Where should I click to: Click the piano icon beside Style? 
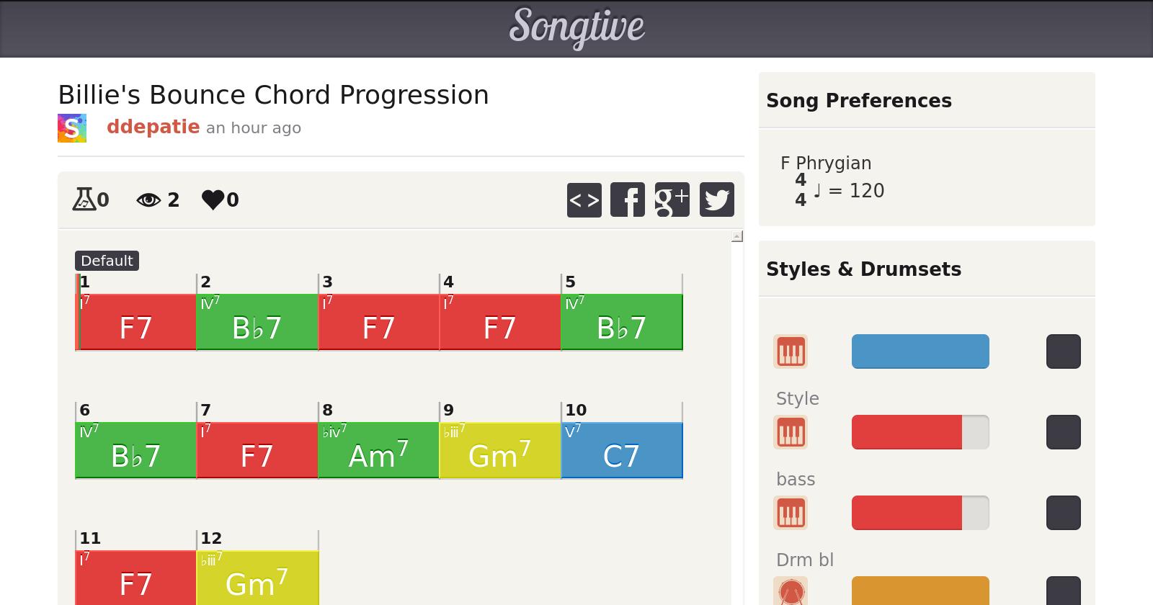point(791,432)
